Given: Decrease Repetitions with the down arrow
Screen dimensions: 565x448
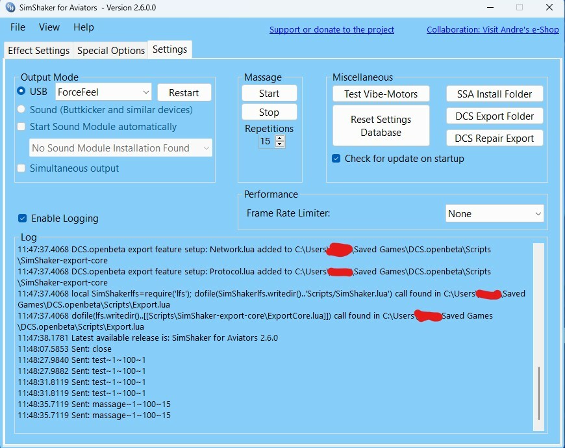Looking at the screenshot, I should click(280, 144).
